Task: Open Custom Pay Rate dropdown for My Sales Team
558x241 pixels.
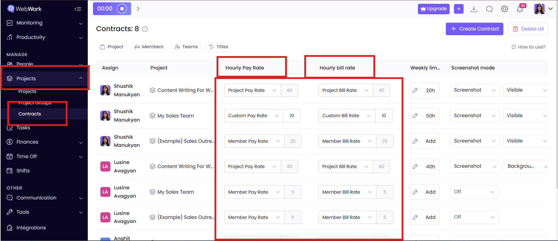Action: coord(253,116)
